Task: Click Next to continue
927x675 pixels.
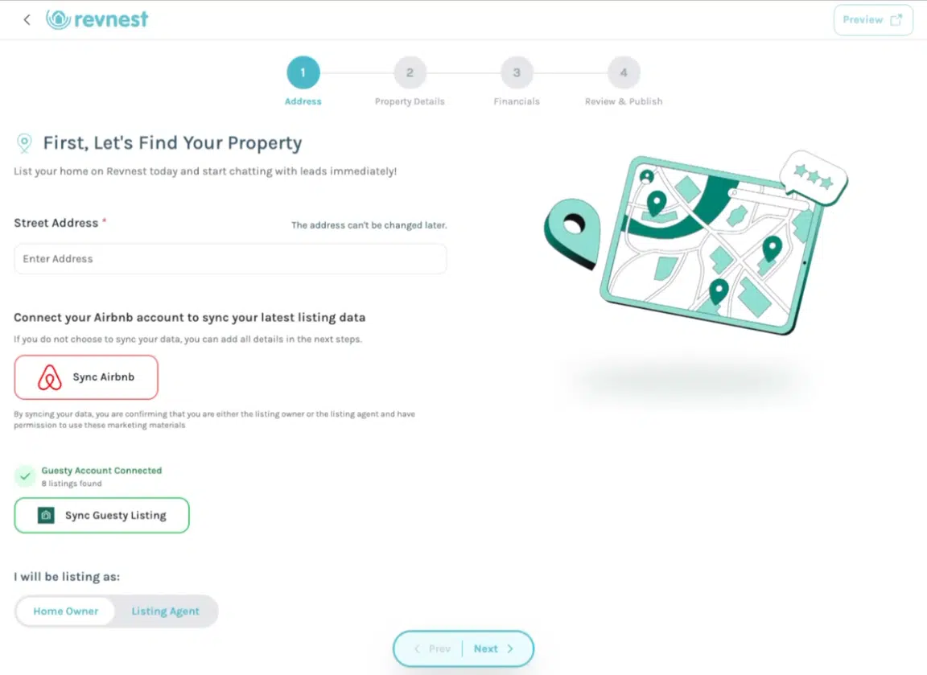Action: (x=492, y=648)
